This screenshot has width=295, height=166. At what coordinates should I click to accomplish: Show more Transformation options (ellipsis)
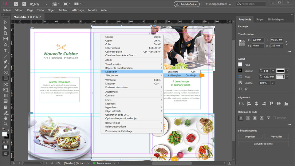pos(289,52)
